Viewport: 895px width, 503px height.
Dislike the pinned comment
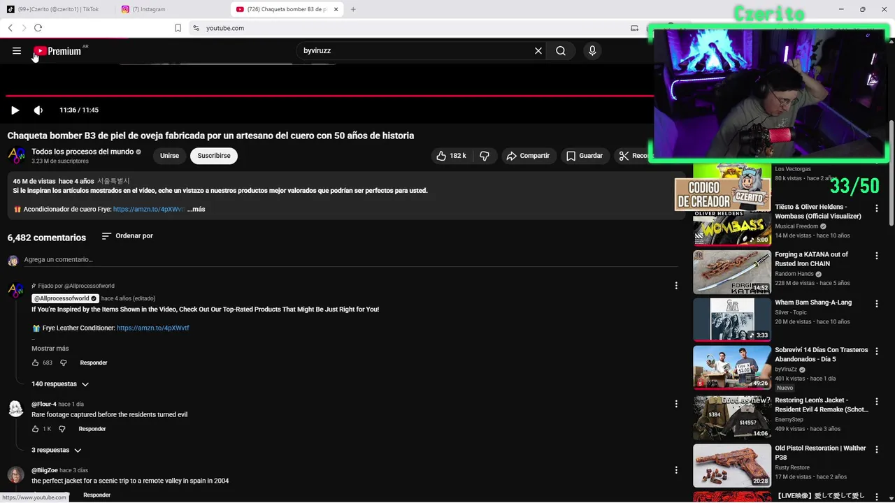[x=63, y=363]
